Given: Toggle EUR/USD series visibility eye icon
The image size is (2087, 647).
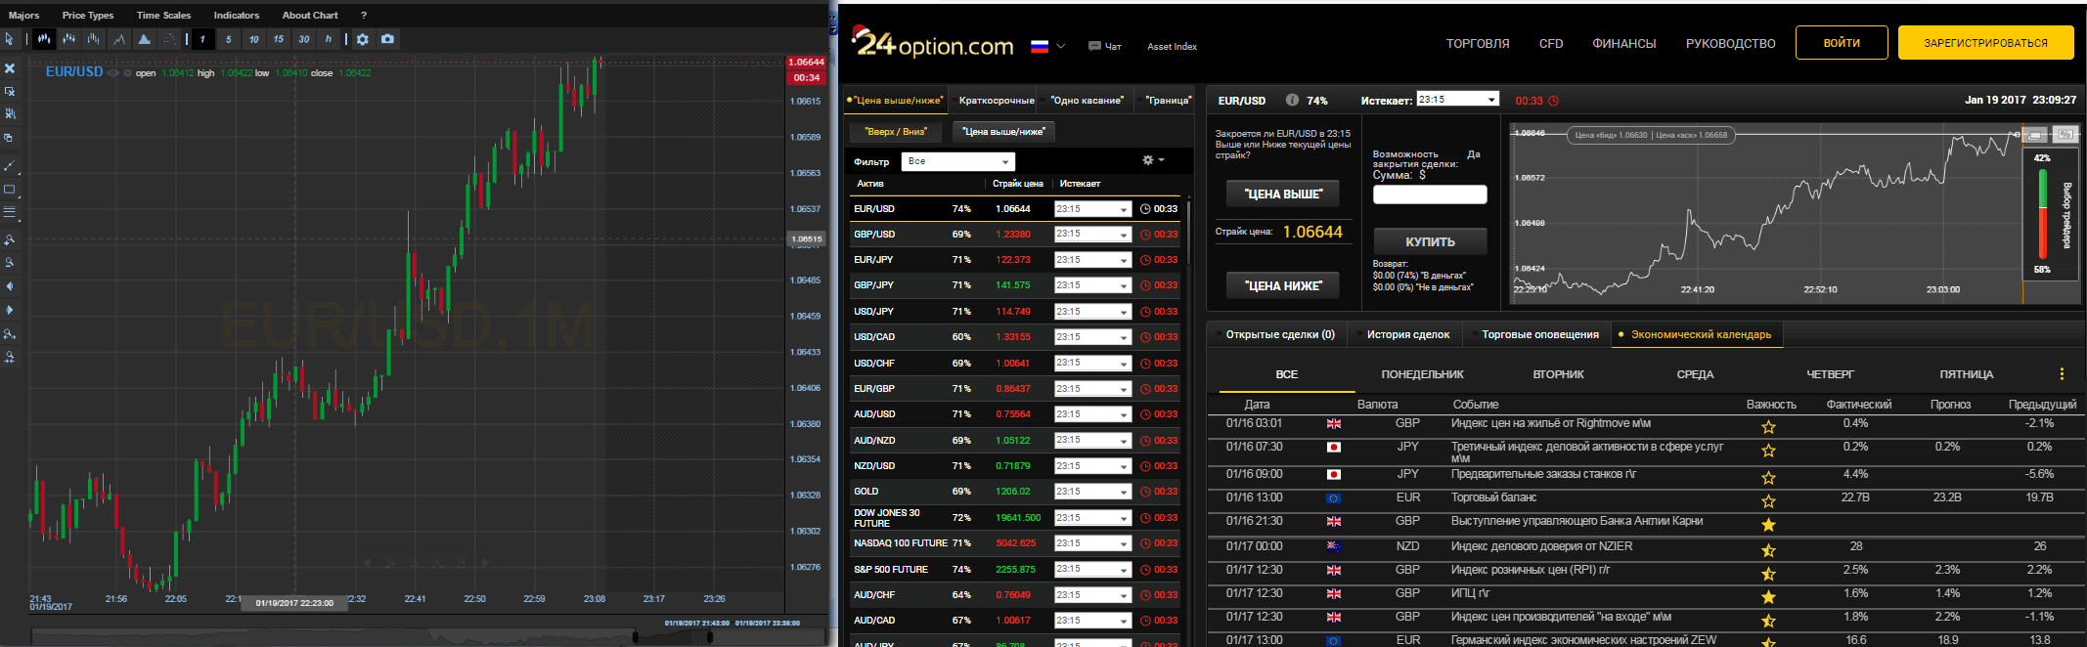Looking at the screenshot, I should tap(113, 72).
